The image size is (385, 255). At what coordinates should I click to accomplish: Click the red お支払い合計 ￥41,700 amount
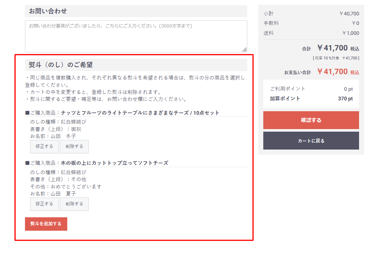click(332, 72)
